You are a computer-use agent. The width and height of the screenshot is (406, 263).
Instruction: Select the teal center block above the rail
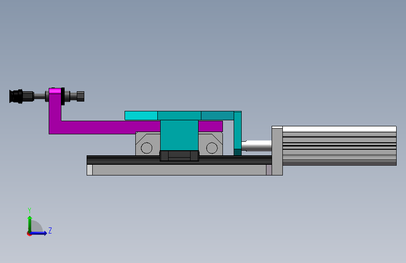click(x=179, y=135)
